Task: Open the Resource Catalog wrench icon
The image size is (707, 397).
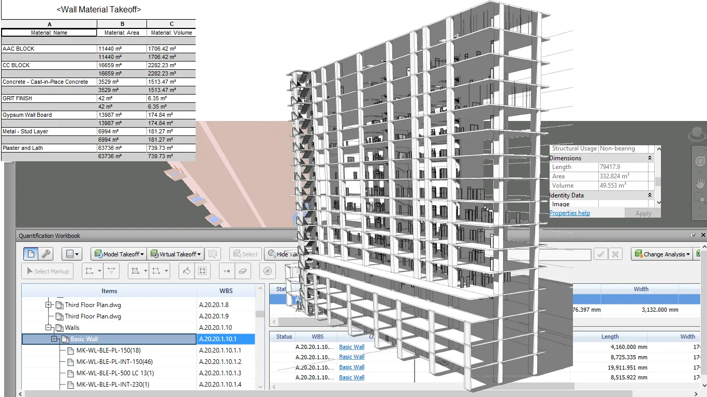Action: click(46, 254)
